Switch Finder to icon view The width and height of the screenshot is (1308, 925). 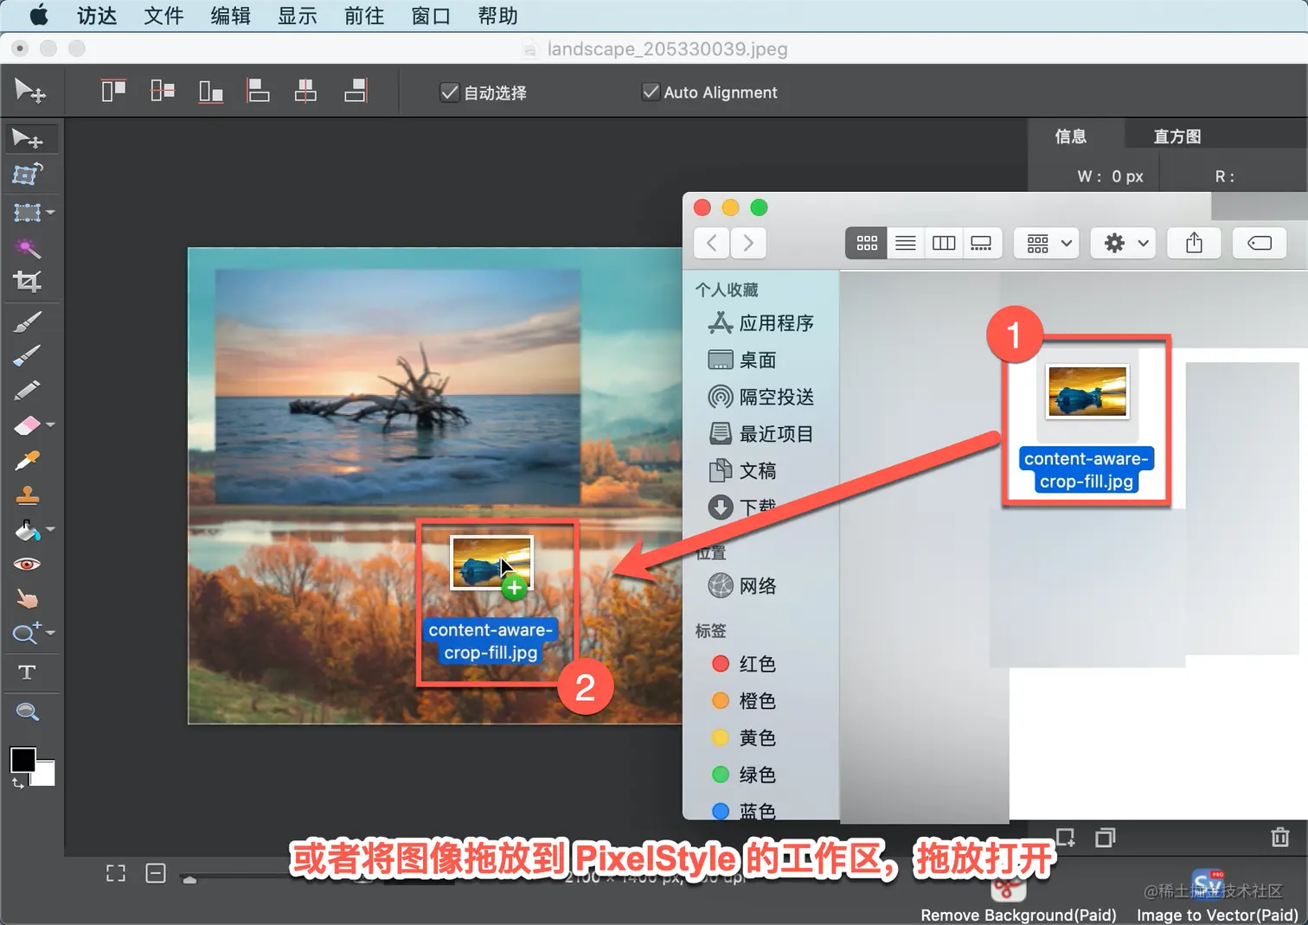866,243
